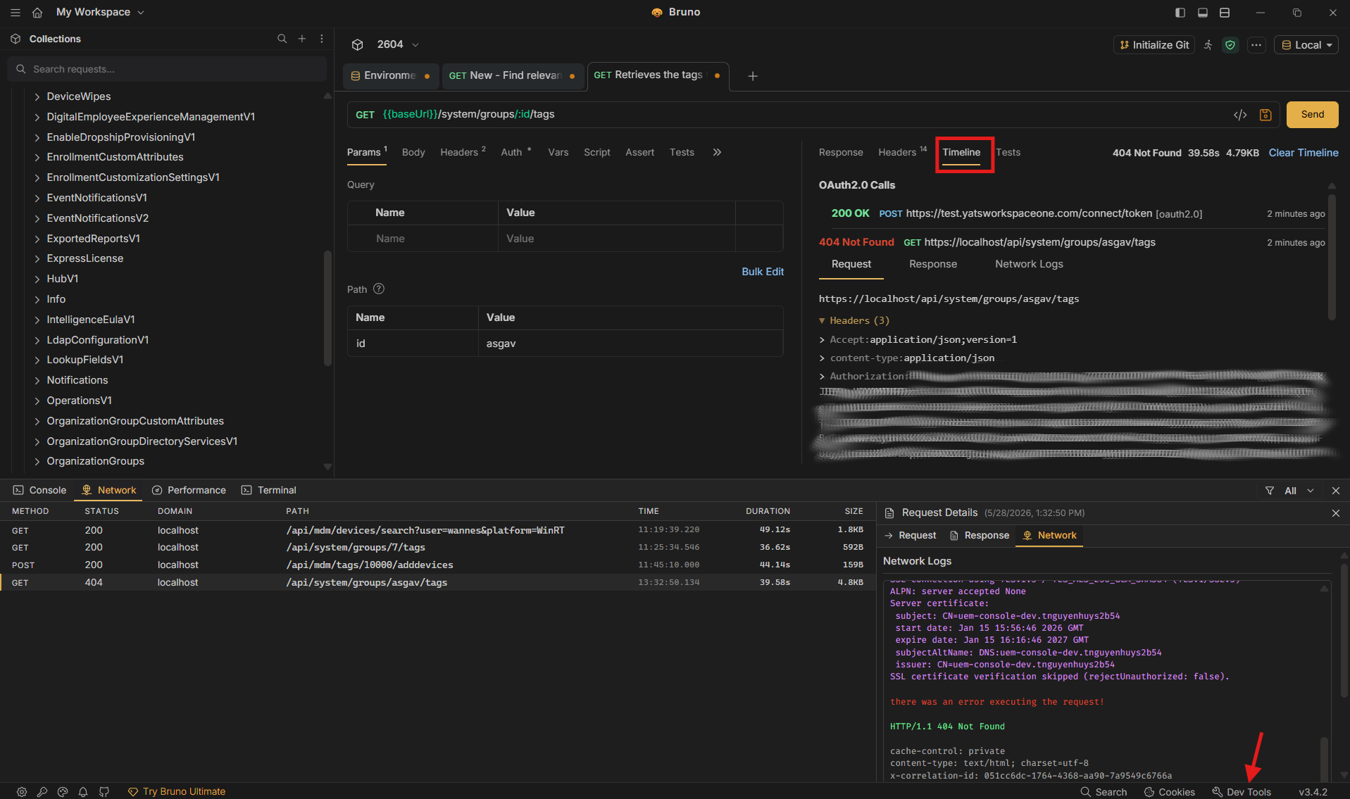Collapse the Headers (3) section
Viewport: 1350px width, 799px height.
[822, 320]
